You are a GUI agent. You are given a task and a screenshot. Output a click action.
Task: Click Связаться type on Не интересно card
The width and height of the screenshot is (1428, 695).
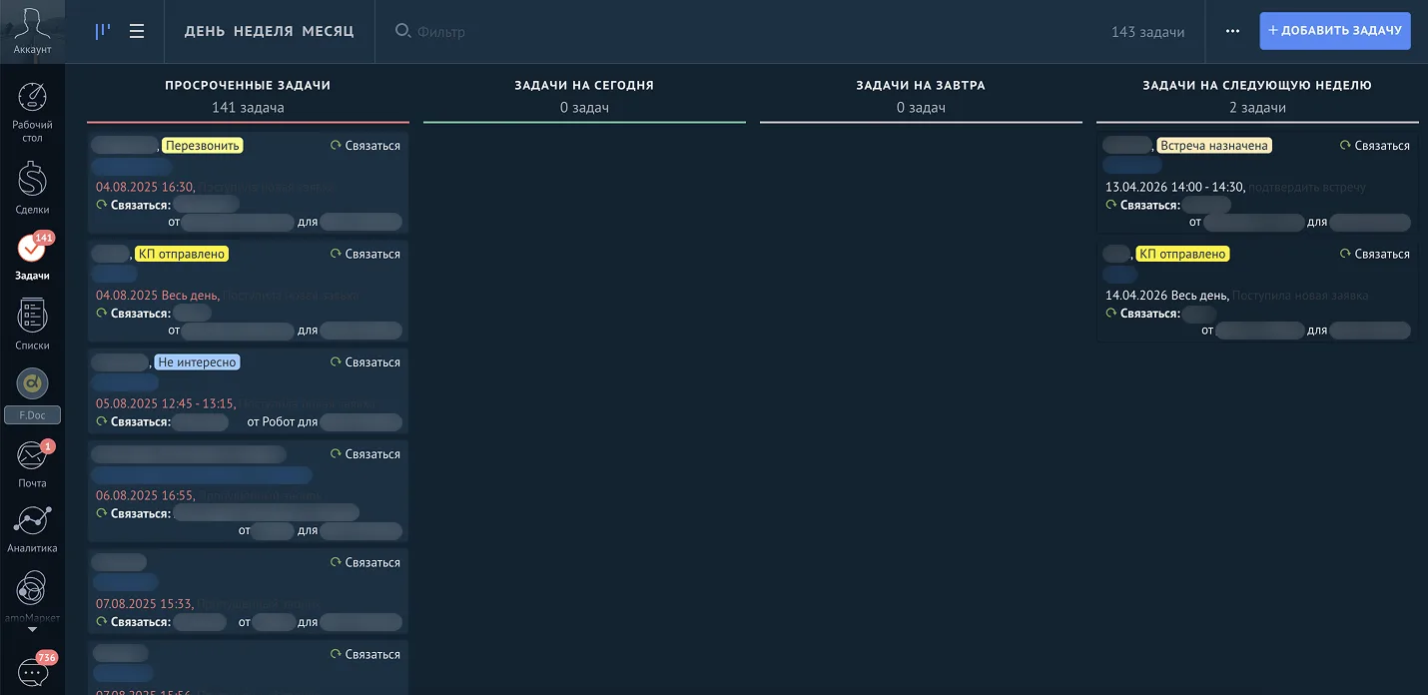365,362
